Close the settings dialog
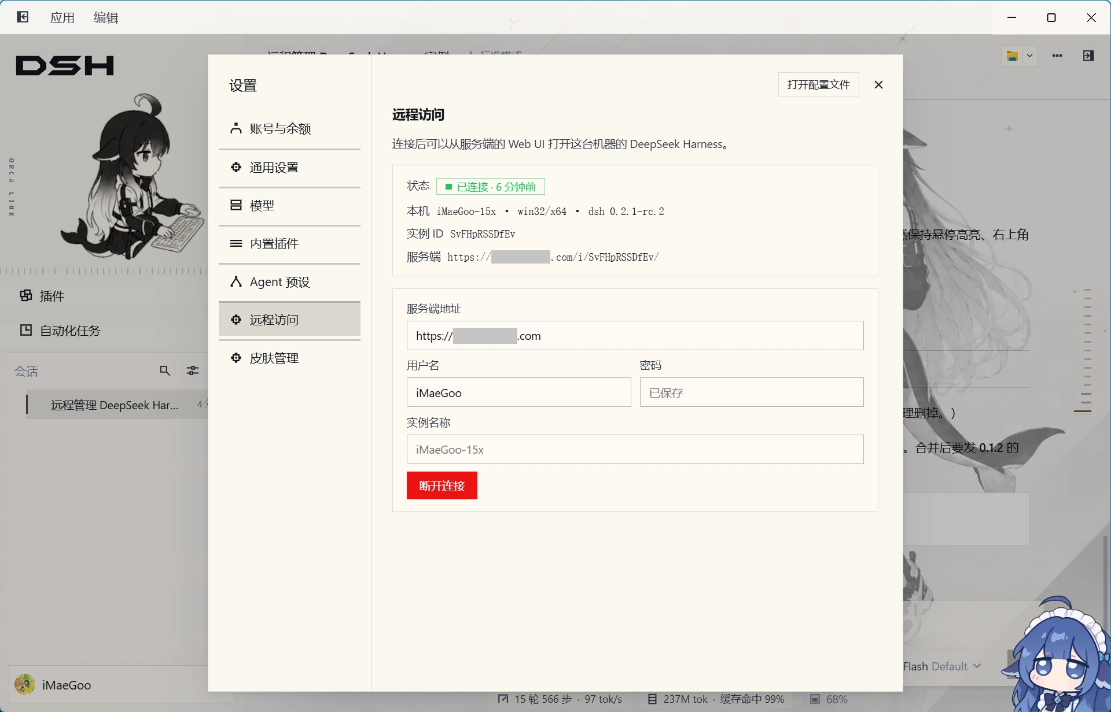The height and width of the screenshot is (712, 1111). click(x=878, y=85)
